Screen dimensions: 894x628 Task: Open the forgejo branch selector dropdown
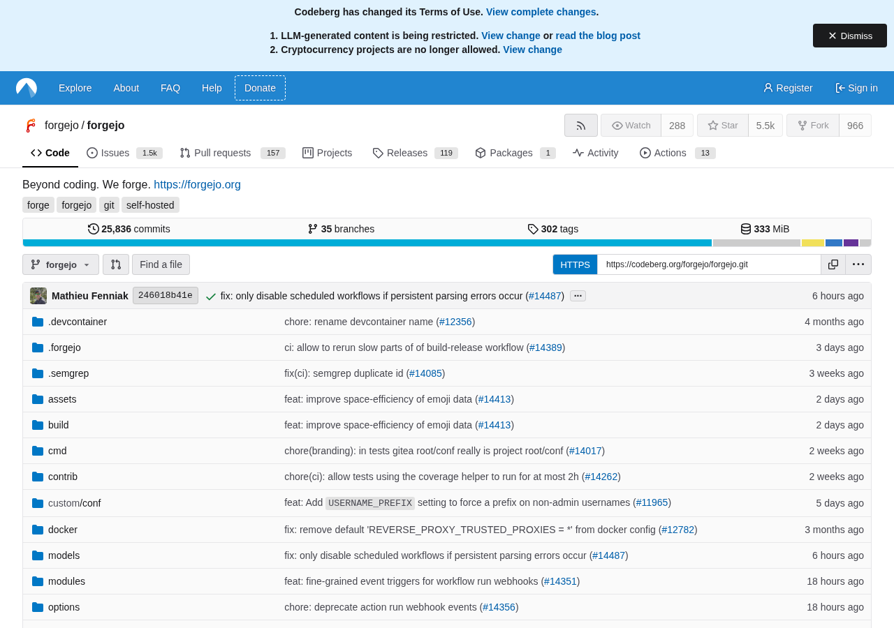[61, 264]
